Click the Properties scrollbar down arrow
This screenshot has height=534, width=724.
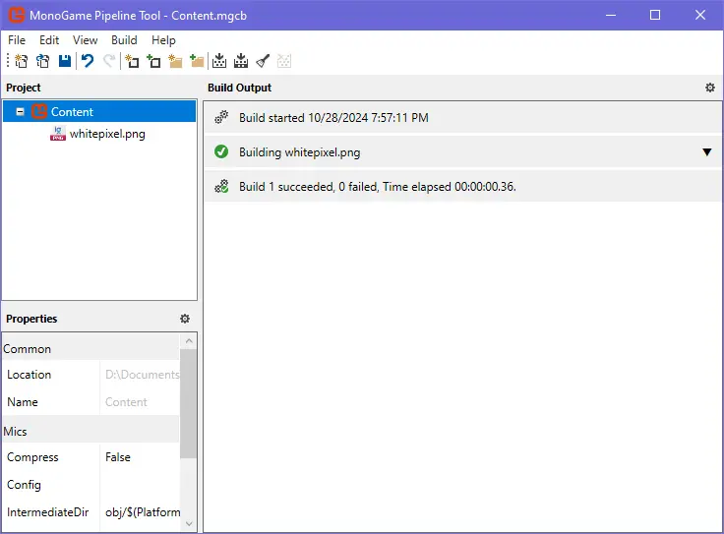point(189,523)
